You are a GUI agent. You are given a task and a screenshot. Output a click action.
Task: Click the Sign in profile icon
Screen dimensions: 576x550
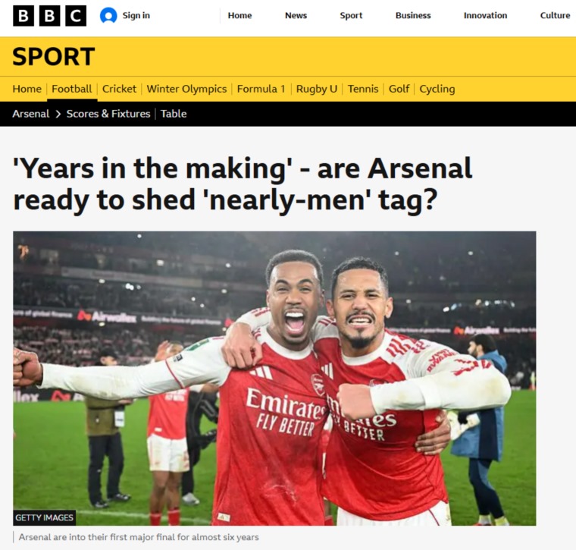[108, 16]
